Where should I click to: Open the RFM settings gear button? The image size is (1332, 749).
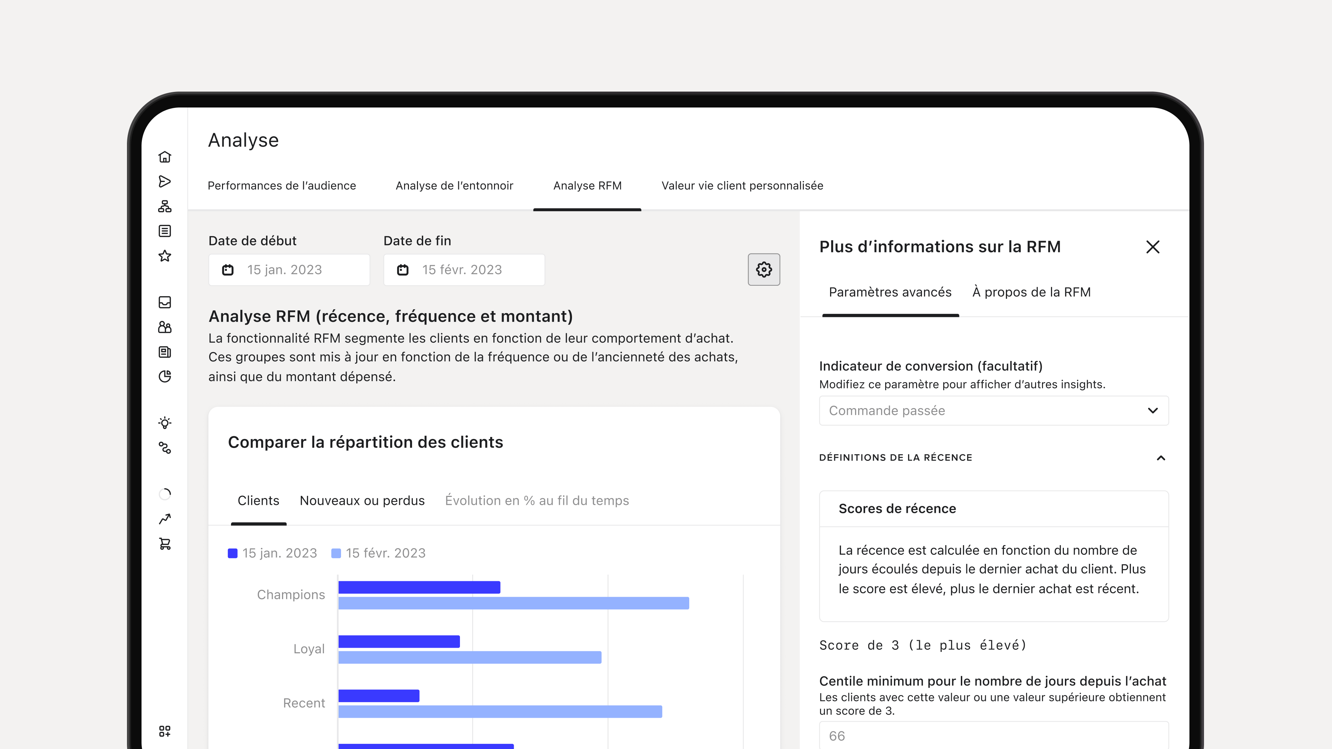click(x=764, y=269)
